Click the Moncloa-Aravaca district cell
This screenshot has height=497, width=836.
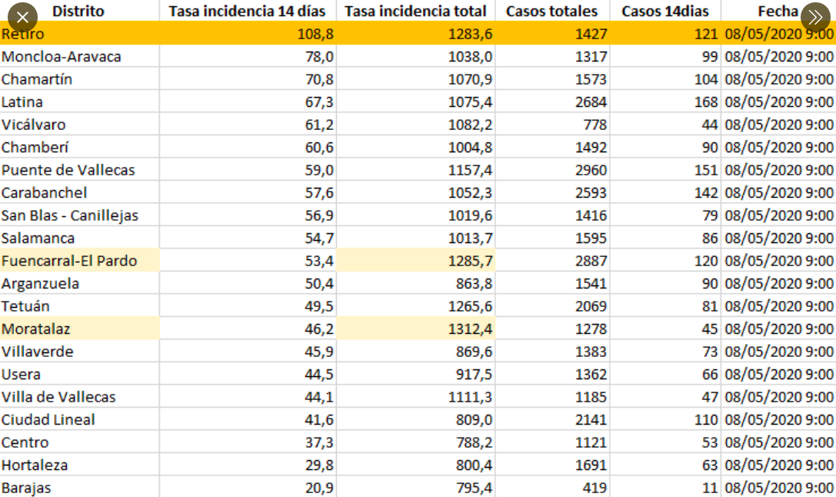click(79, 56)
